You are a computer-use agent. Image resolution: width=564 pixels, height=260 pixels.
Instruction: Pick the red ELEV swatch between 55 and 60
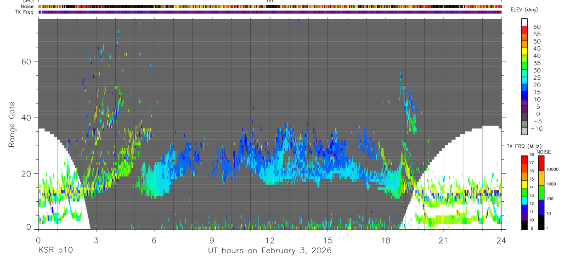(525, 30)
